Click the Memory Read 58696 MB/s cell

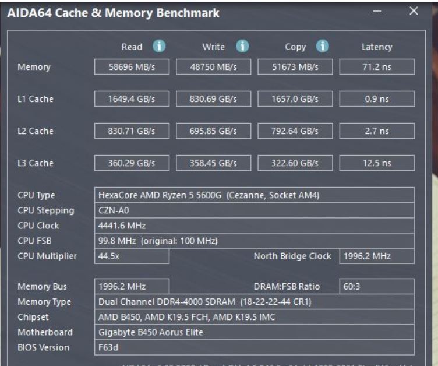point(132,67)
